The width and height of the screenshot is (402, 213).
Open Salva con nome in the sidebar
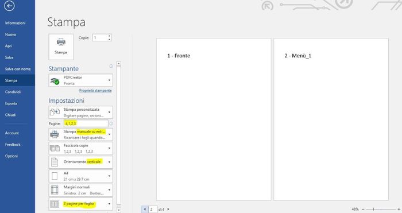point(17,69)
